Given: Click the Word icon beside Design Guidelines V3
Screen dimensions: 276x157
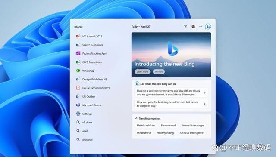Looking at the screenshot, I should click(78, 79).
